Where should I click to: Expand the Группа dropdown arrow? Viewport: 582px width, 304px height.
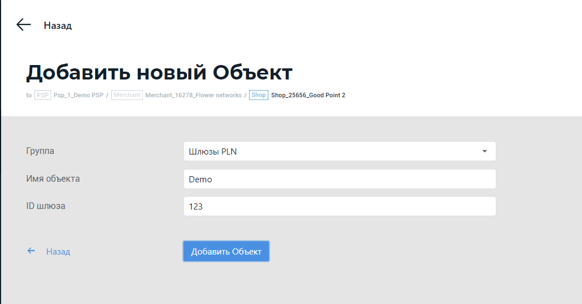coord(484,151)
